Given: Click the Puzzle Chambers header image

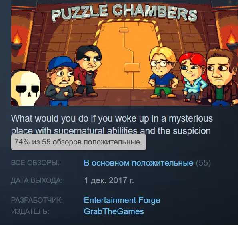Looking at the screenshot, I should point(124,53).
